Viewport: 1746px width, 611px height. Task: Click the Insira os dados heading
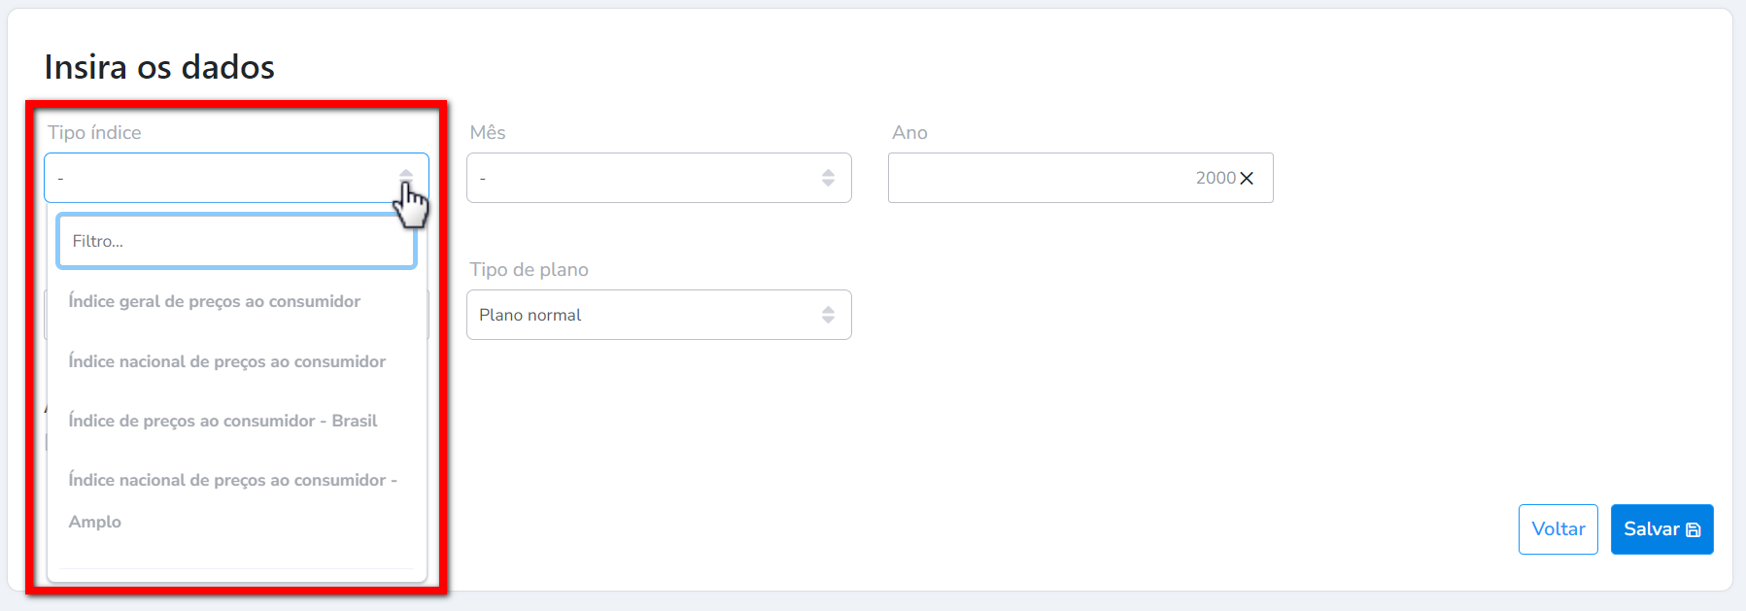tap(159, 67)
